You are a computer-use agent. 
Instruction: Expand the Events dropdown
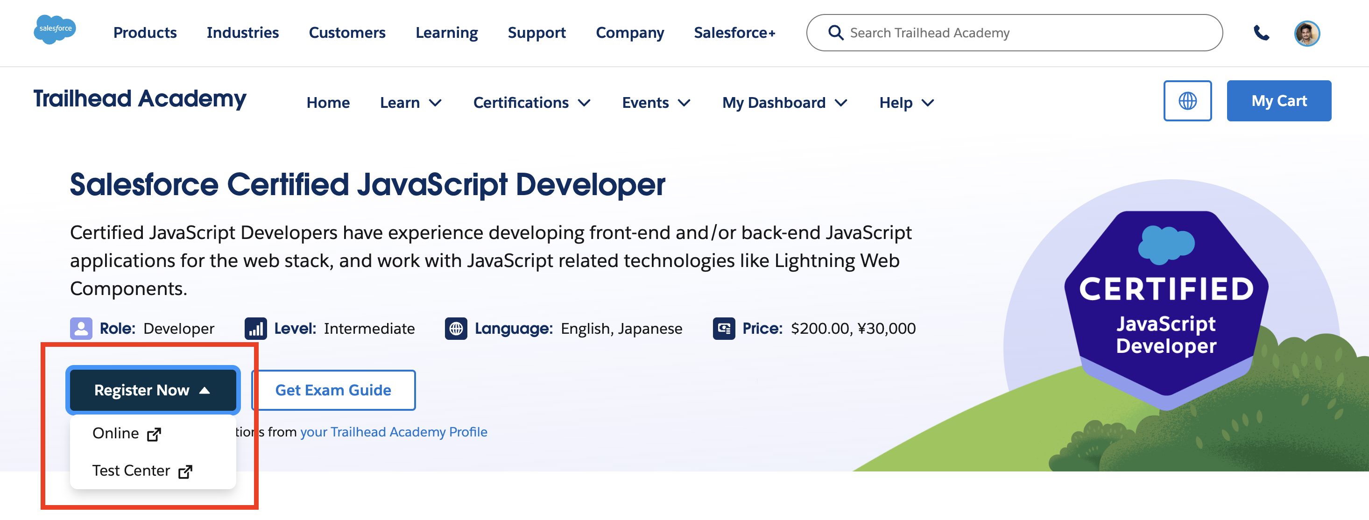656,103
